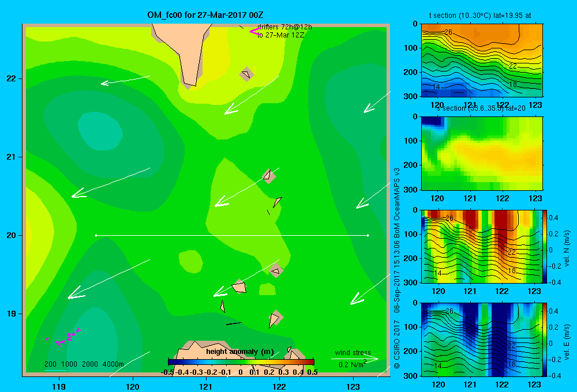Click main map longitude axis label '121'

point(206,386)
